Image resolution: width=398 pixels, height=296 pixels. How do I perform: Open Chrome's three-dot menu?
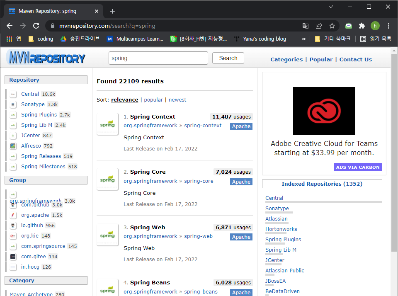(388, 26)
